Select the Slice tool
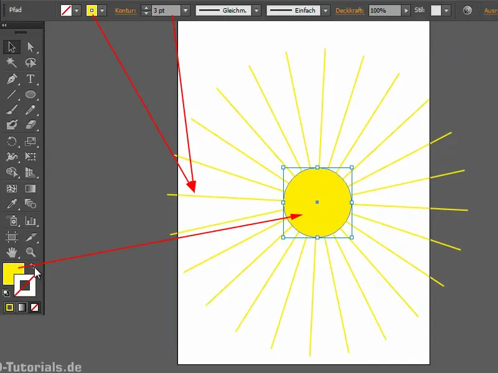 tap(31, 237)
